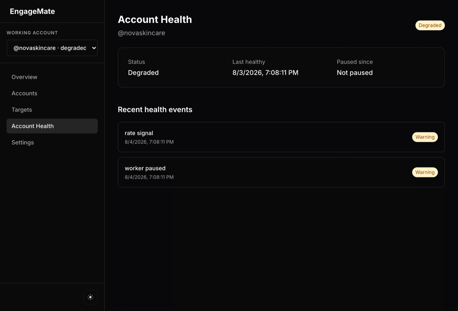The image size is (458, 311).
Task: Select the rate signal event title
Action: 139,133
